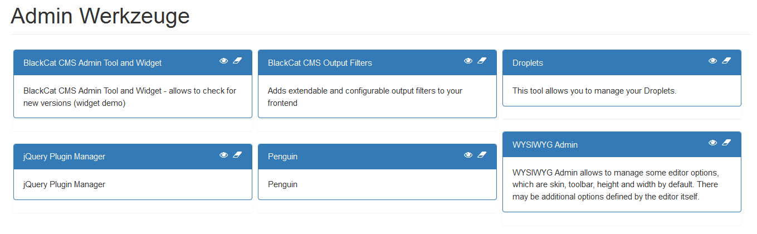Toggle visibility of jQuery Plugin Manager

[223, 155]
